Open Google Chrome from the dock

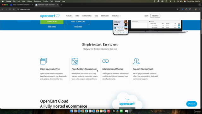(83, 111)
